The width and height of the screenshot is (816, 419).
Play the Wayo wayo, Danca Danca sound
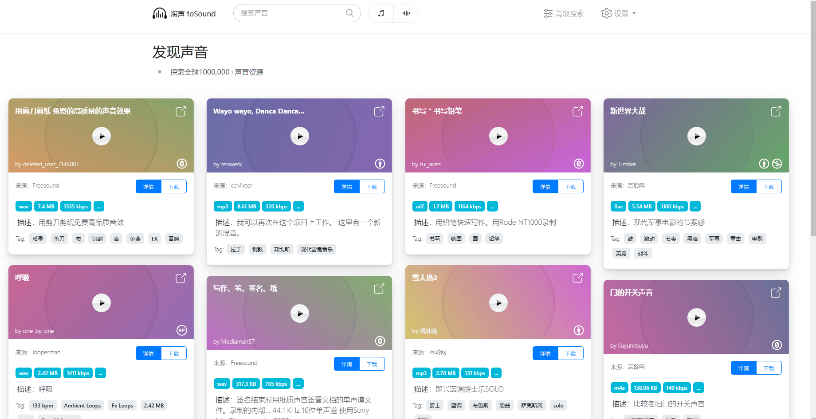[300, 136]
